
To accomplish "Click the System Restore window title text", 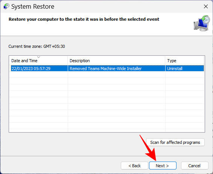I will pyautogui.click(x=33, y=6).
